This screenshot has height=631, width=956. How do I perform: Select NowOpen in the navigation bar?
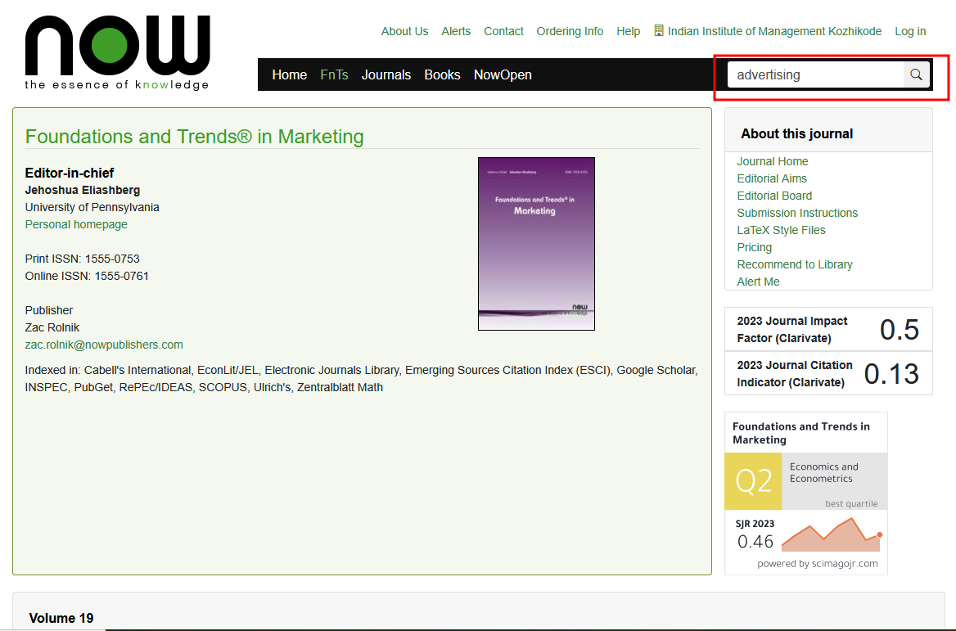click(503, 74)
